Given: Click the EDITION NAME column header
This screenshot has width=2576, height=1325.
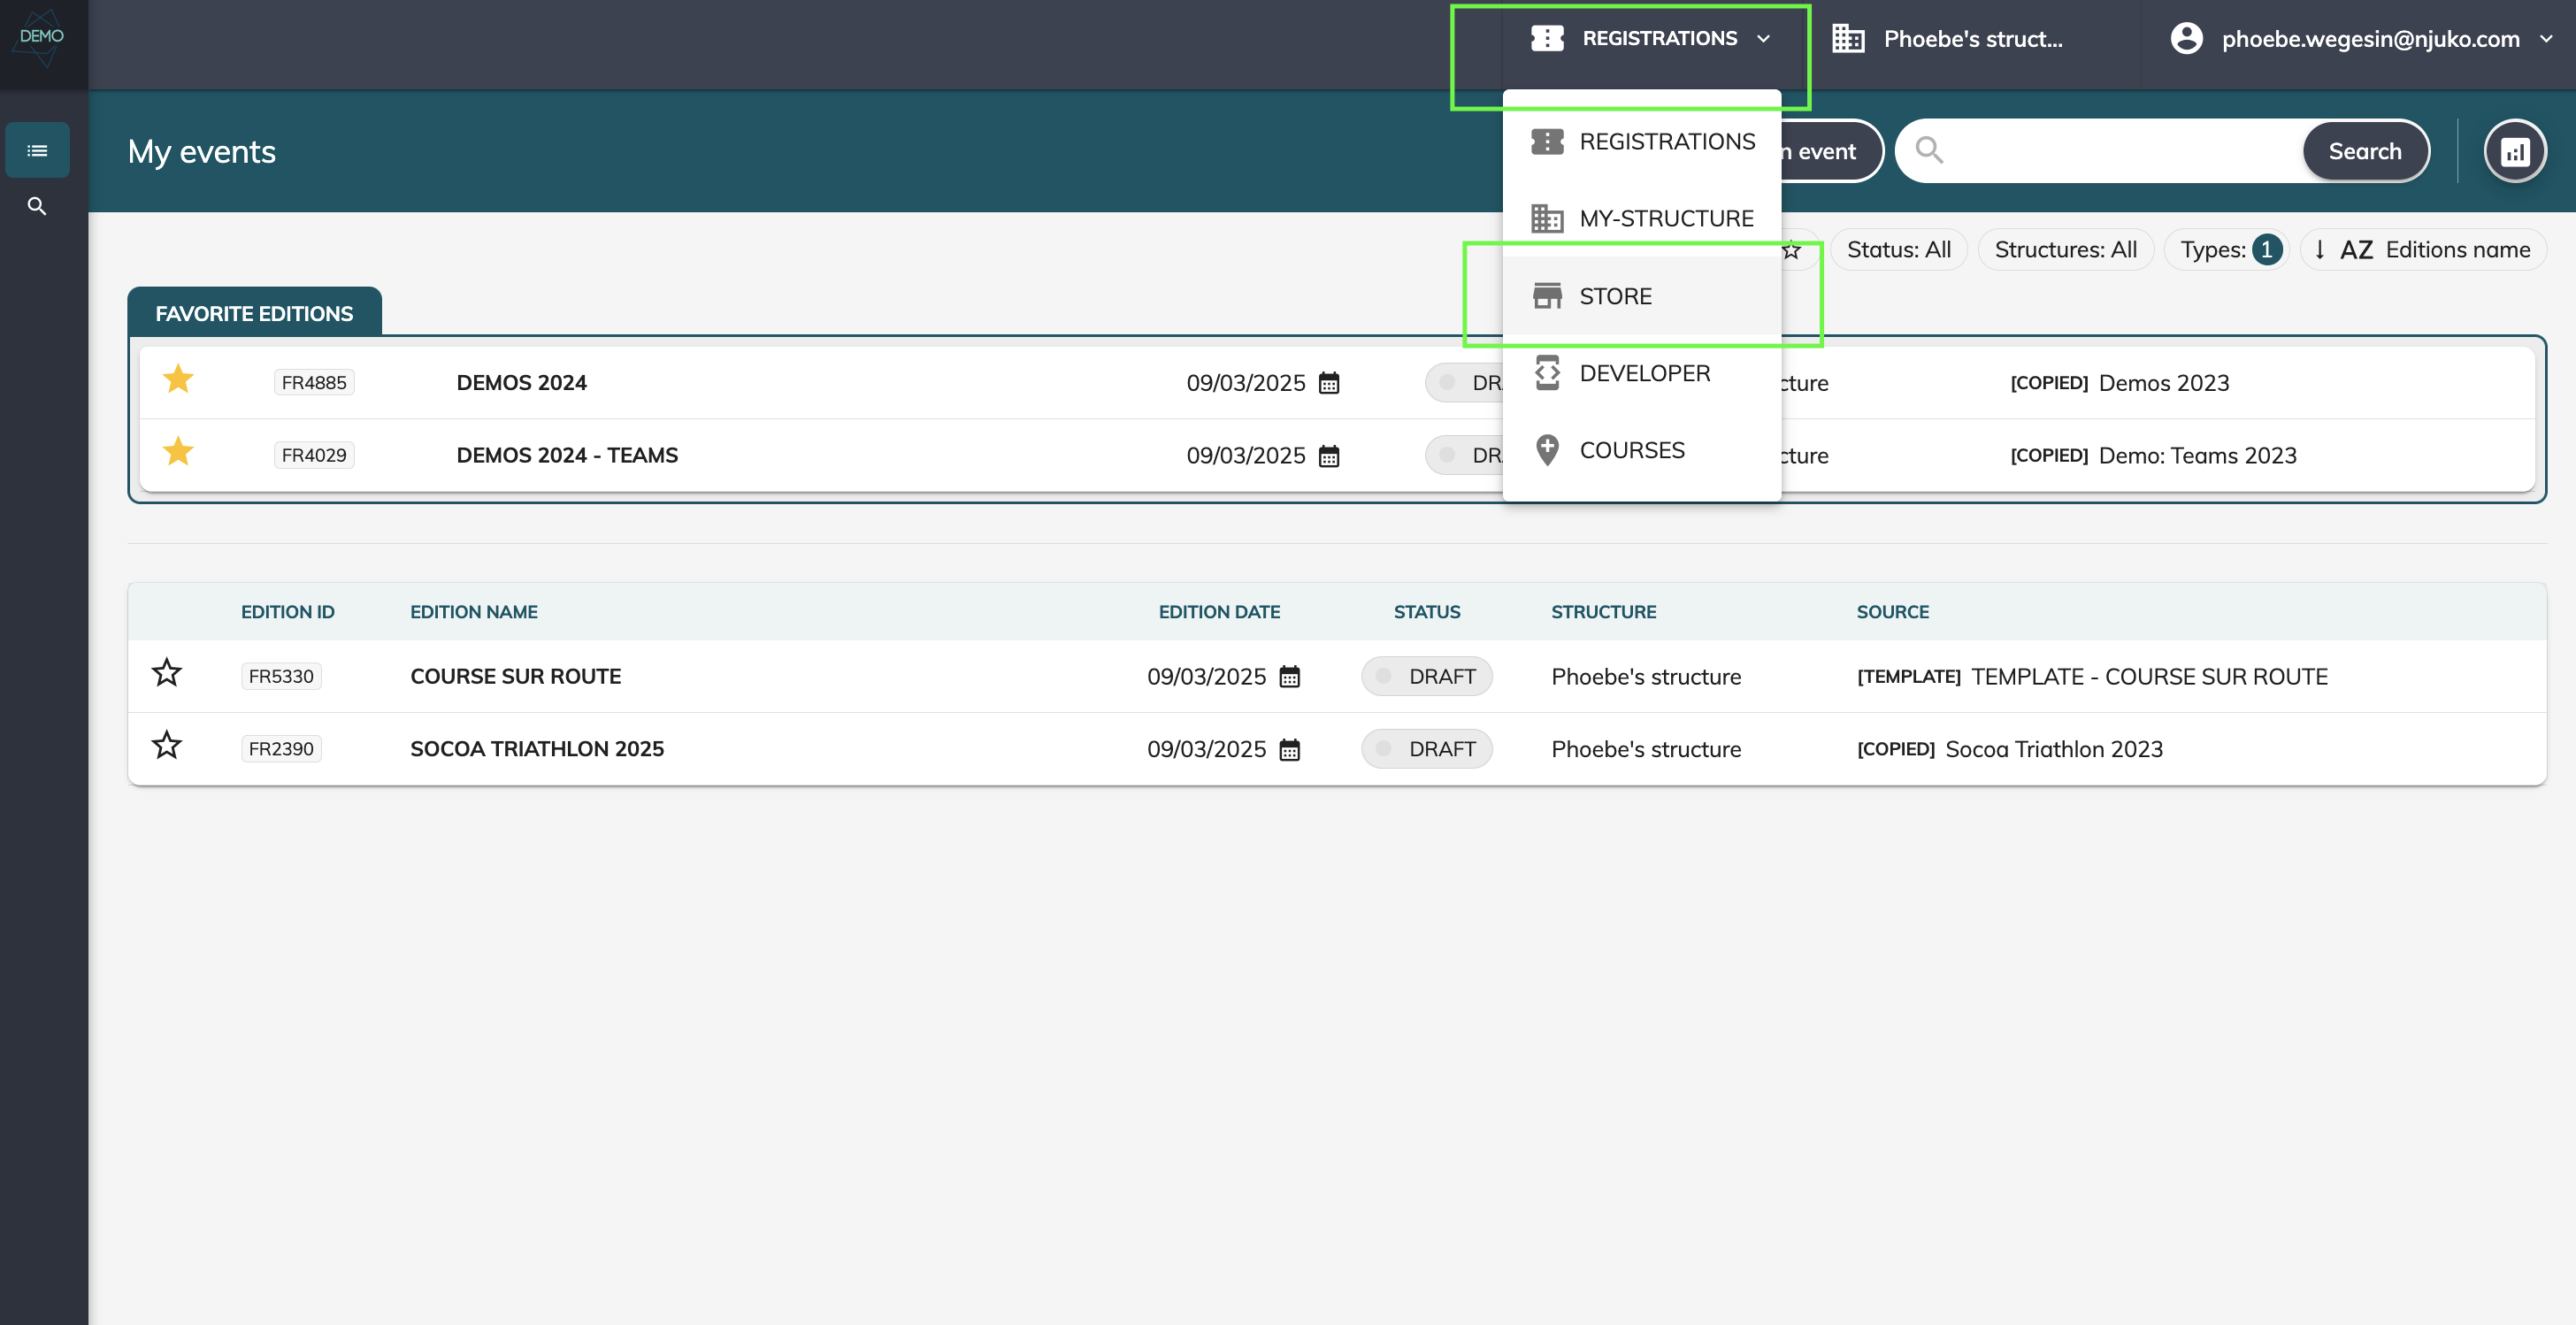Looking at the screenshot, I should [474, 612].
